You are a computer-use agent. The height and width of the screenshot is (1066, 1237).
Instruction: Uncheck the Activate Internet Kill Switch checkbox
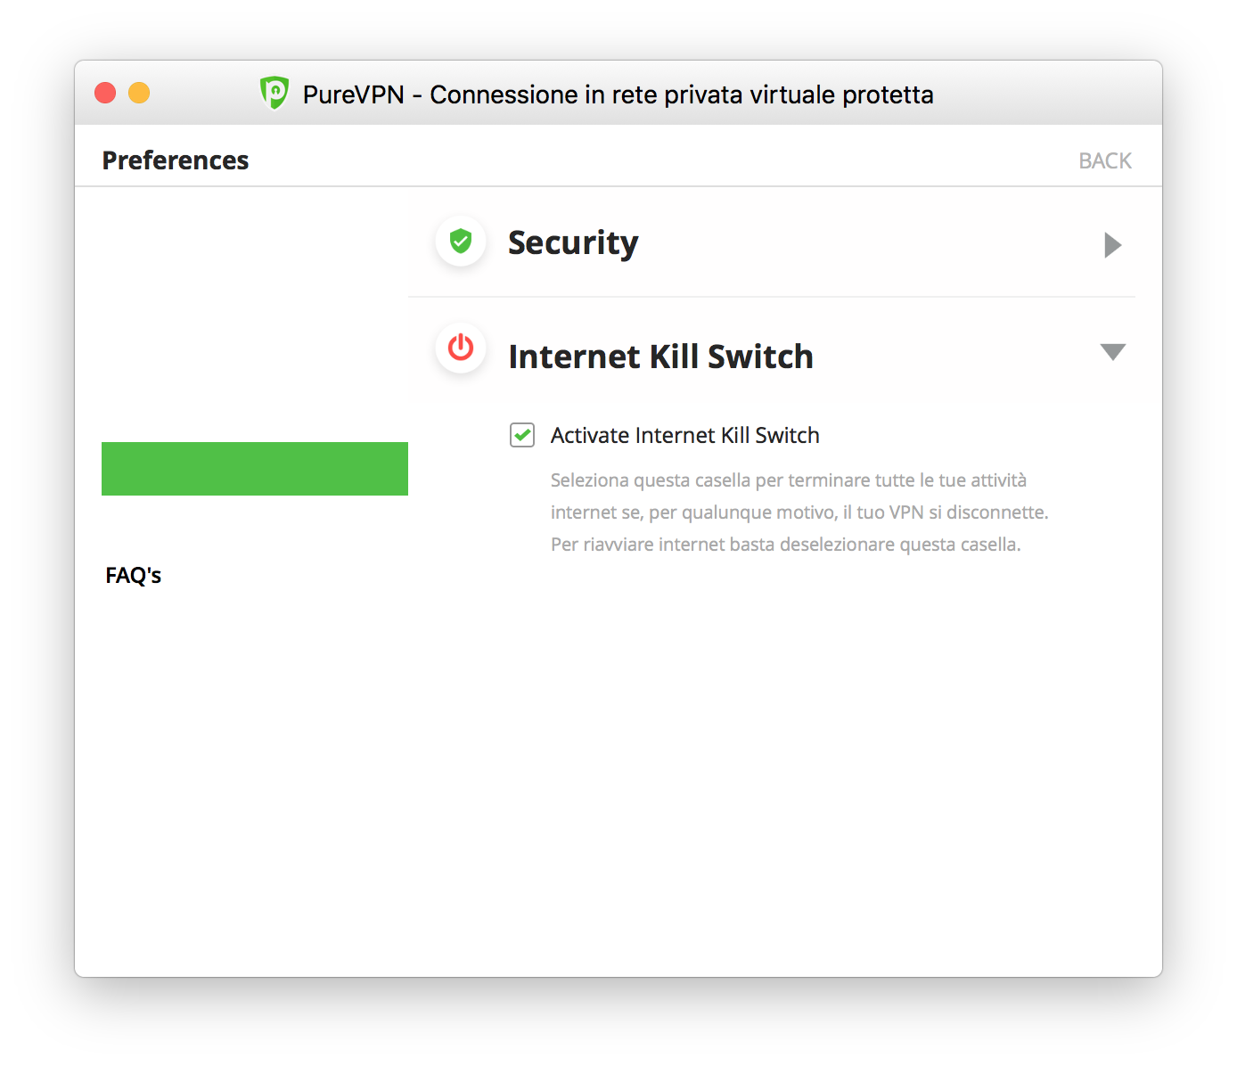[522, 435]
